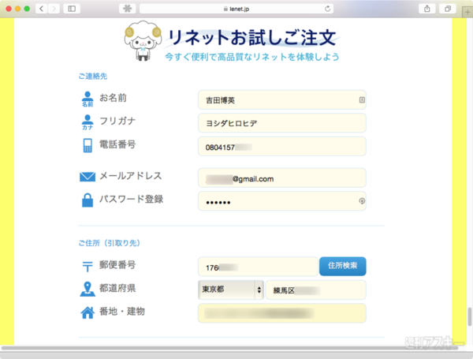This screenshot has width=473, height=359.
Task: Click the お名前 label text
Action: coord(113,98)
